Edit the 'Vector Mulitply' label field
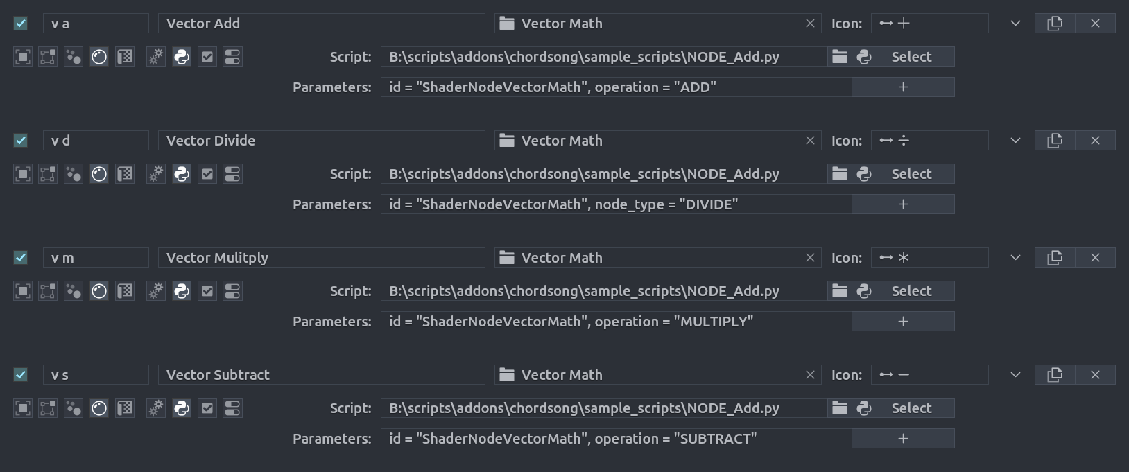1129x472 pixels. coord(322,258)
